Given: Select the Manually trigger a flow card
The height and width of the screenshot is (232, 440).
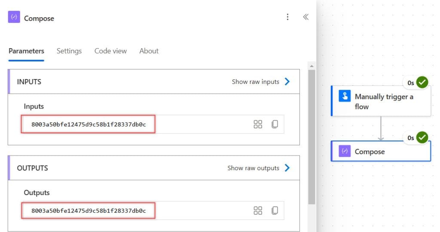Looking at the screenshot, I should point(381,101).
